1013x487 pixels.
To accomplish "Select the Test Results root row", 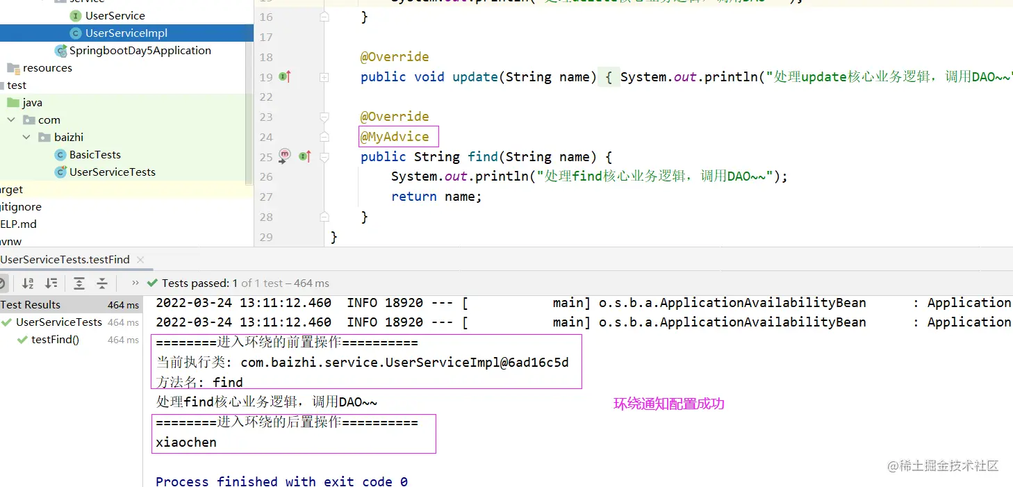I will pos(71,304).
